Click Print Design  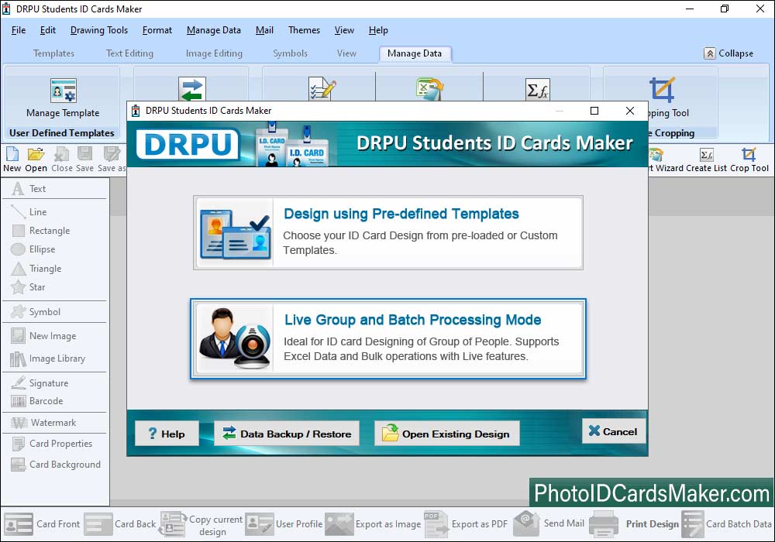[x=634, y=523]
